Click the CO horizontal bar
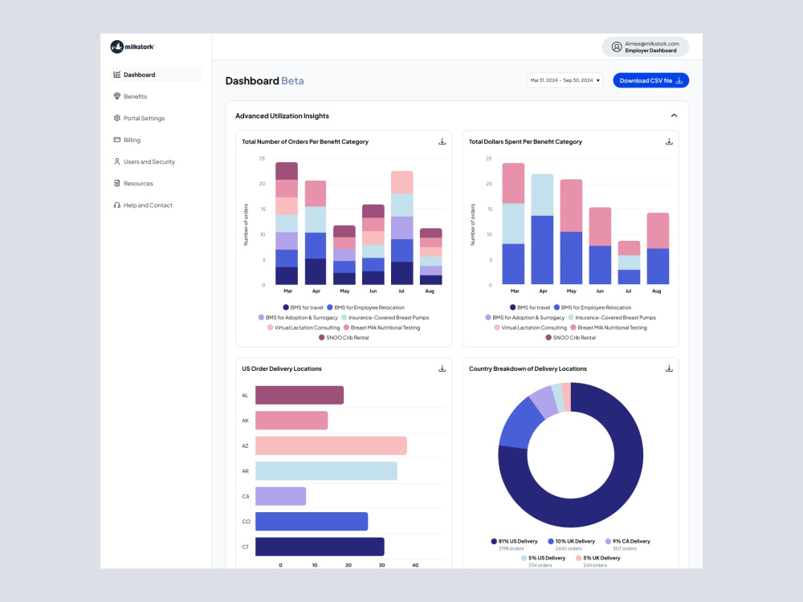This screenshot has height=602, width=803. [312, 522]
